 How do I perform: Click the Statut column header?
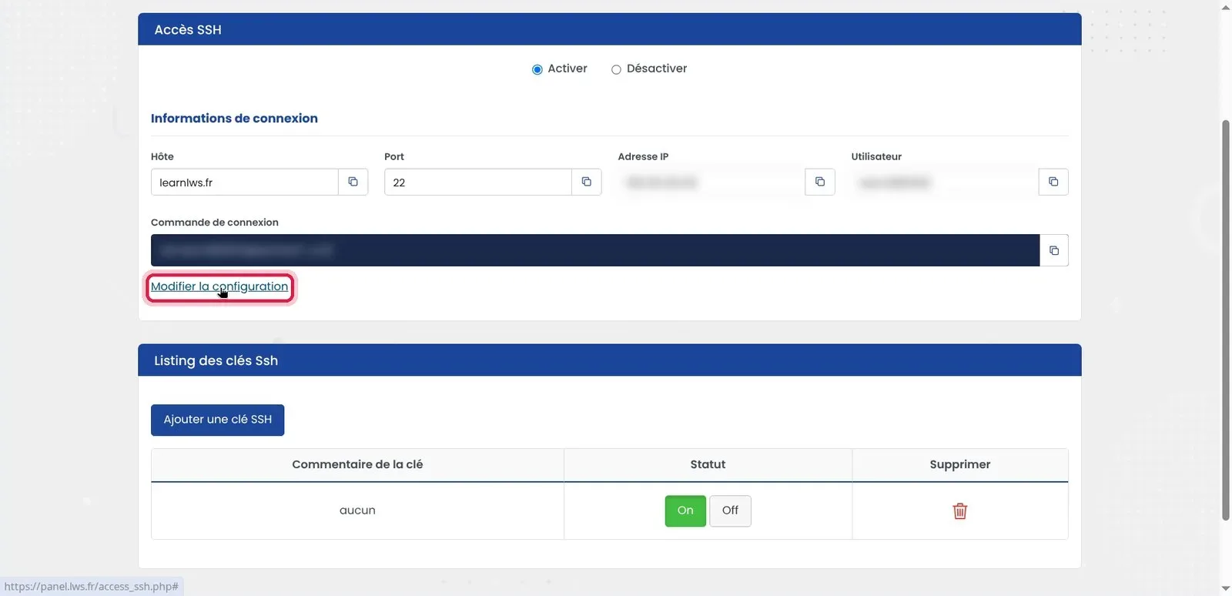[708, 464]
